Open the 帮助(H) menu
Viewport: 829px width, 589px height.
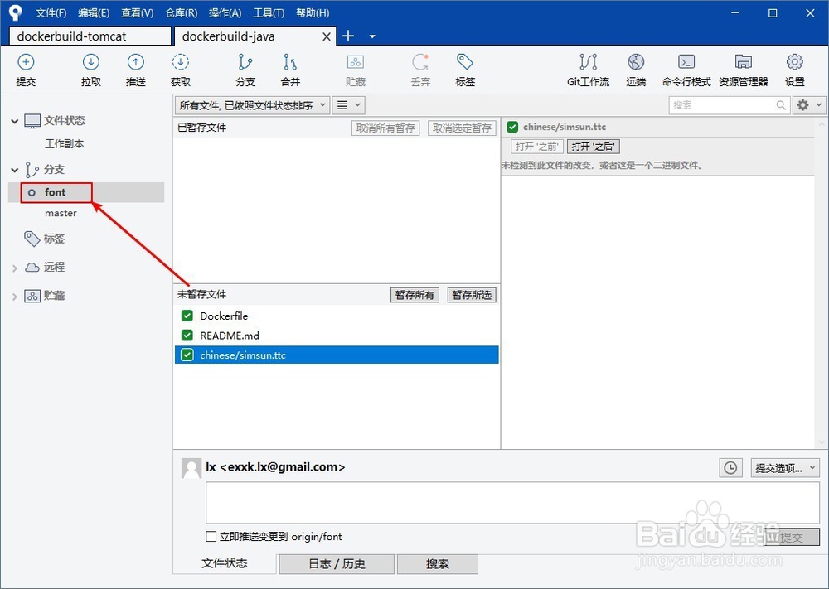pos(312,12)
